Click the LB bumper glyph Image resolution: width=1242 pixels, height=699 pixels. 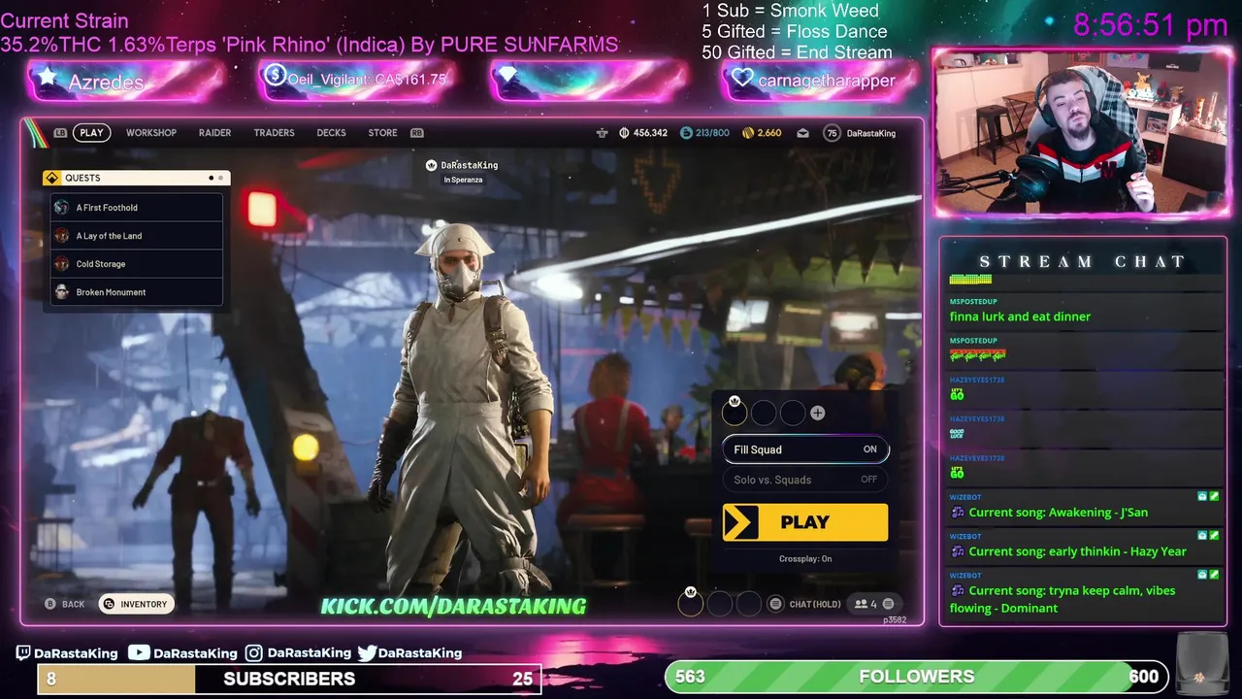60,133
